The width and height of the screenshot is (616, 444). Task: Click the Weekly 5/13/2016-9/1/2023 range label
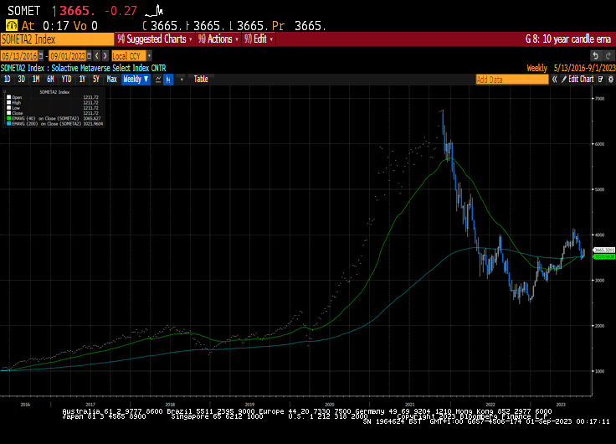tap(571, 68)
